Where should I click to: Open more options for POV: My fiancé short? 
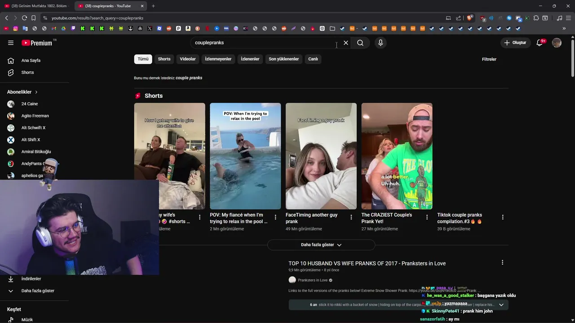pyautogui.click(x=275, y=217)
